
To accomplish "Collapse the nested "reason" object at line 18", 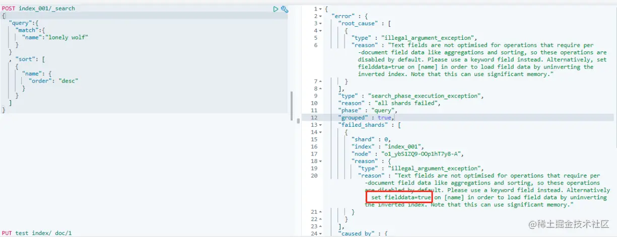I will pos(321,161).
